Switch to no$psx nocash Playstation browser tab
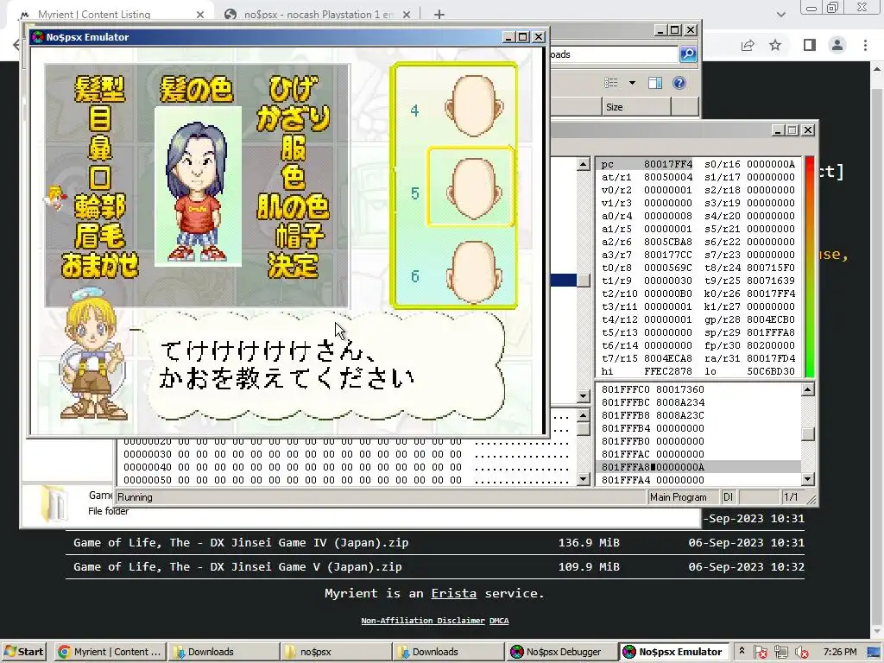This screenshot has width=884, height=663. point(316,14)
